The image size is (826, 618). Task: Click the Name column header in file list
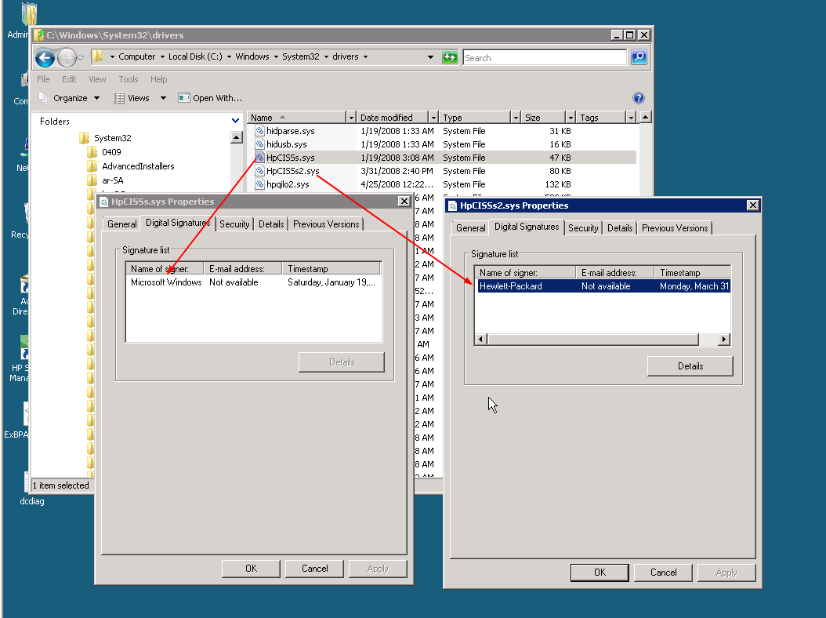click(x=297, y=118)
